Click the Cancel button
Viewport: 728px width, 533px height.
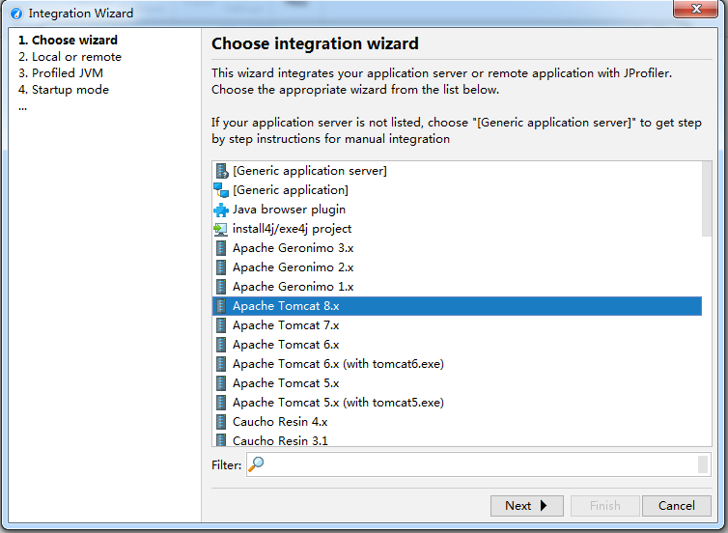(x=677, y=506)
